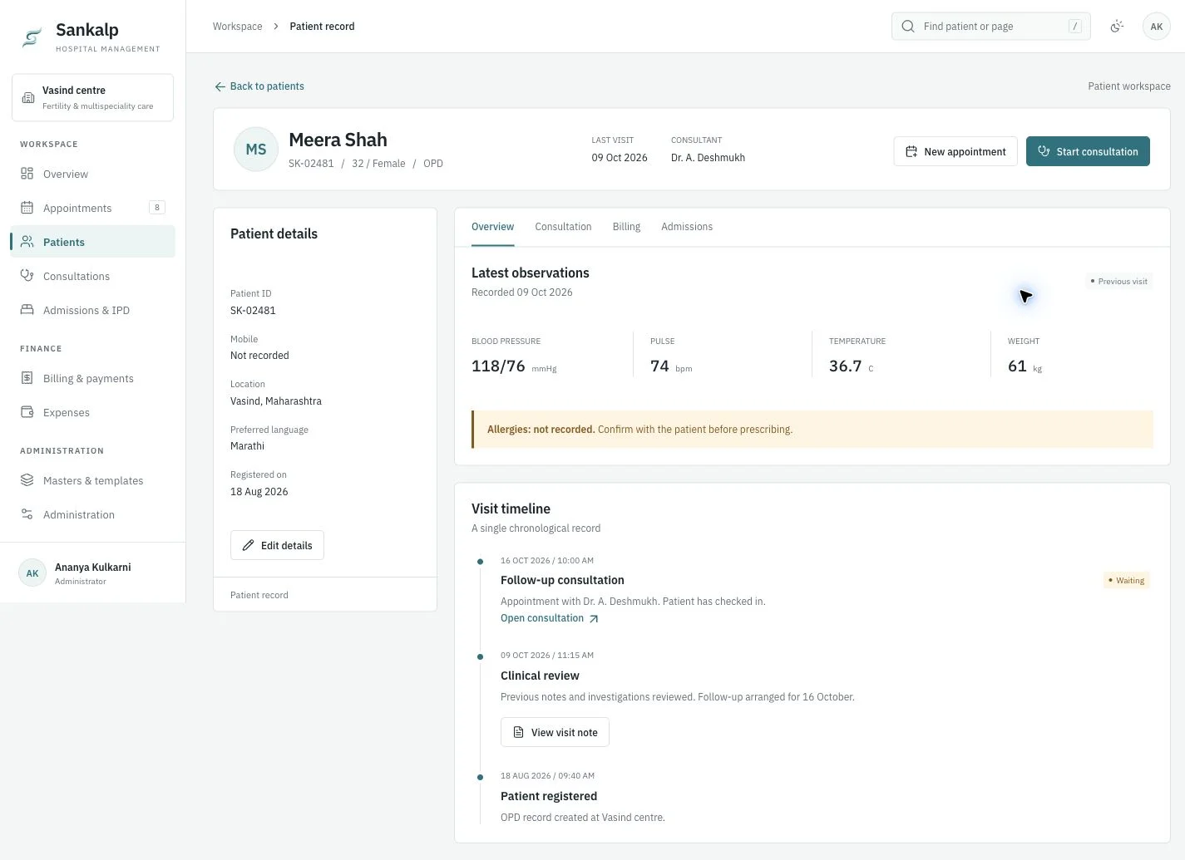Click Edit details button
Screen dimensions: 1185x860
pyautogui.click(x=277, y=545)
